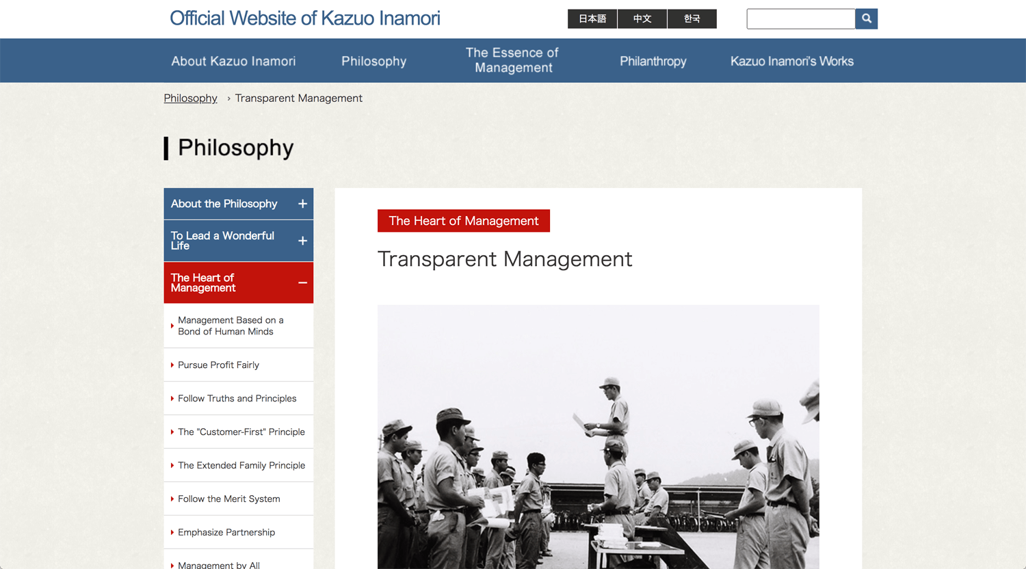Open Management by All page
Screen dimensions: 1026x569
click(239, 560)
